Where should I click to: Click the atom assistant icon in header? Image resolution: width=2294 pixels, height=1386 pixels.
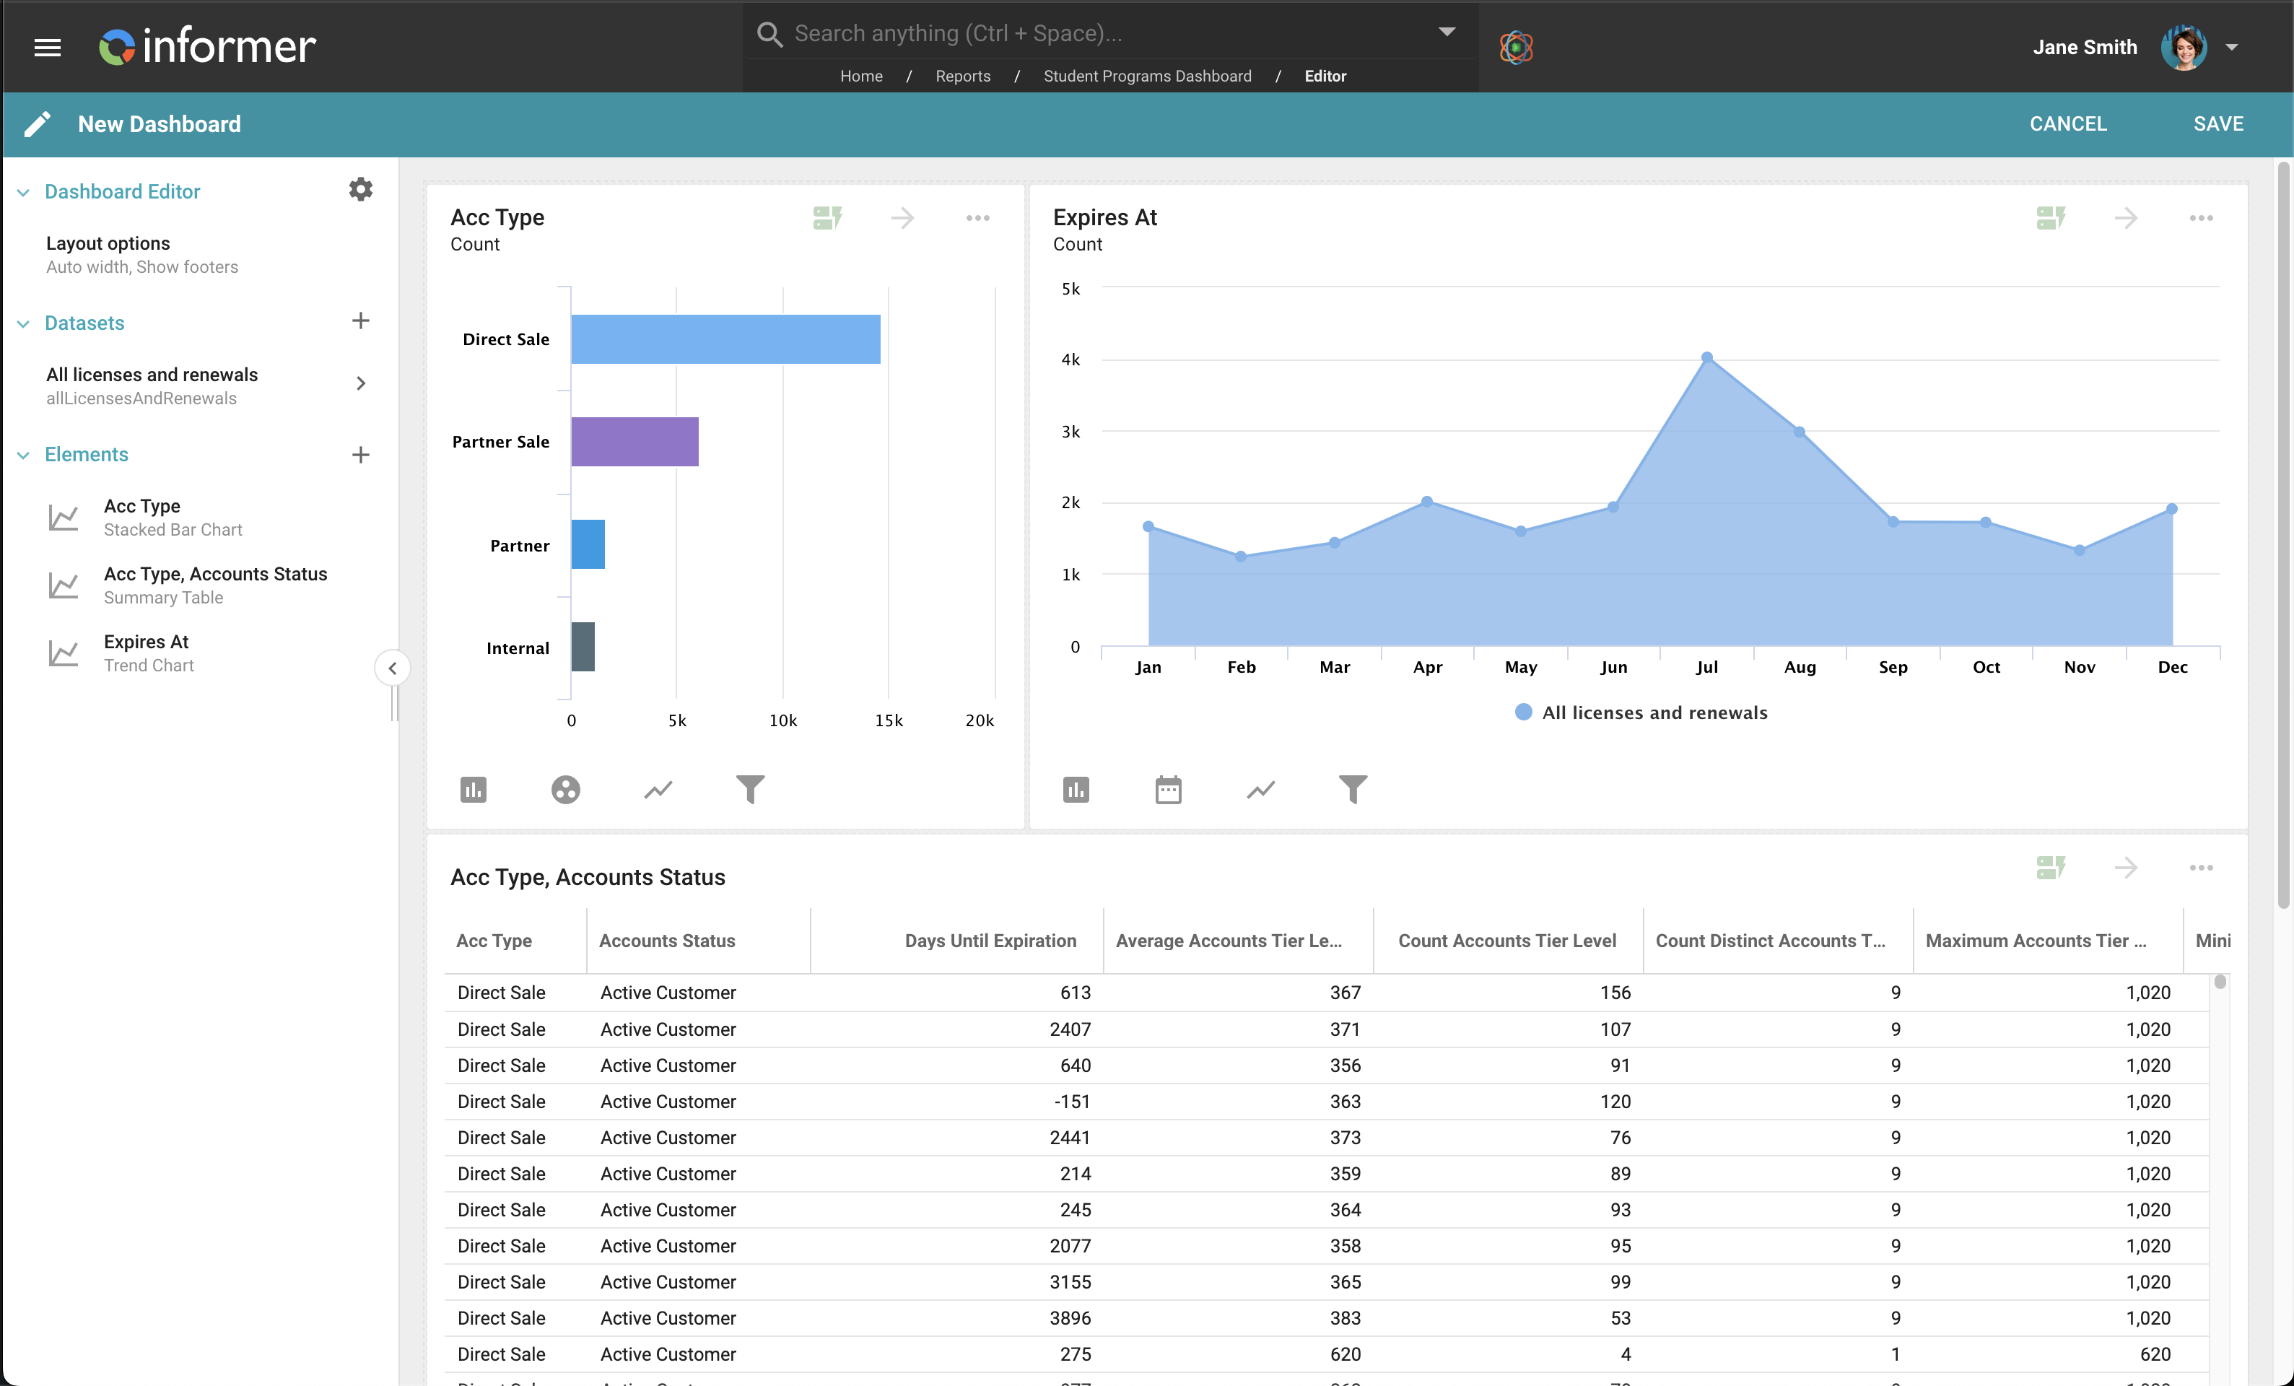1516,46
